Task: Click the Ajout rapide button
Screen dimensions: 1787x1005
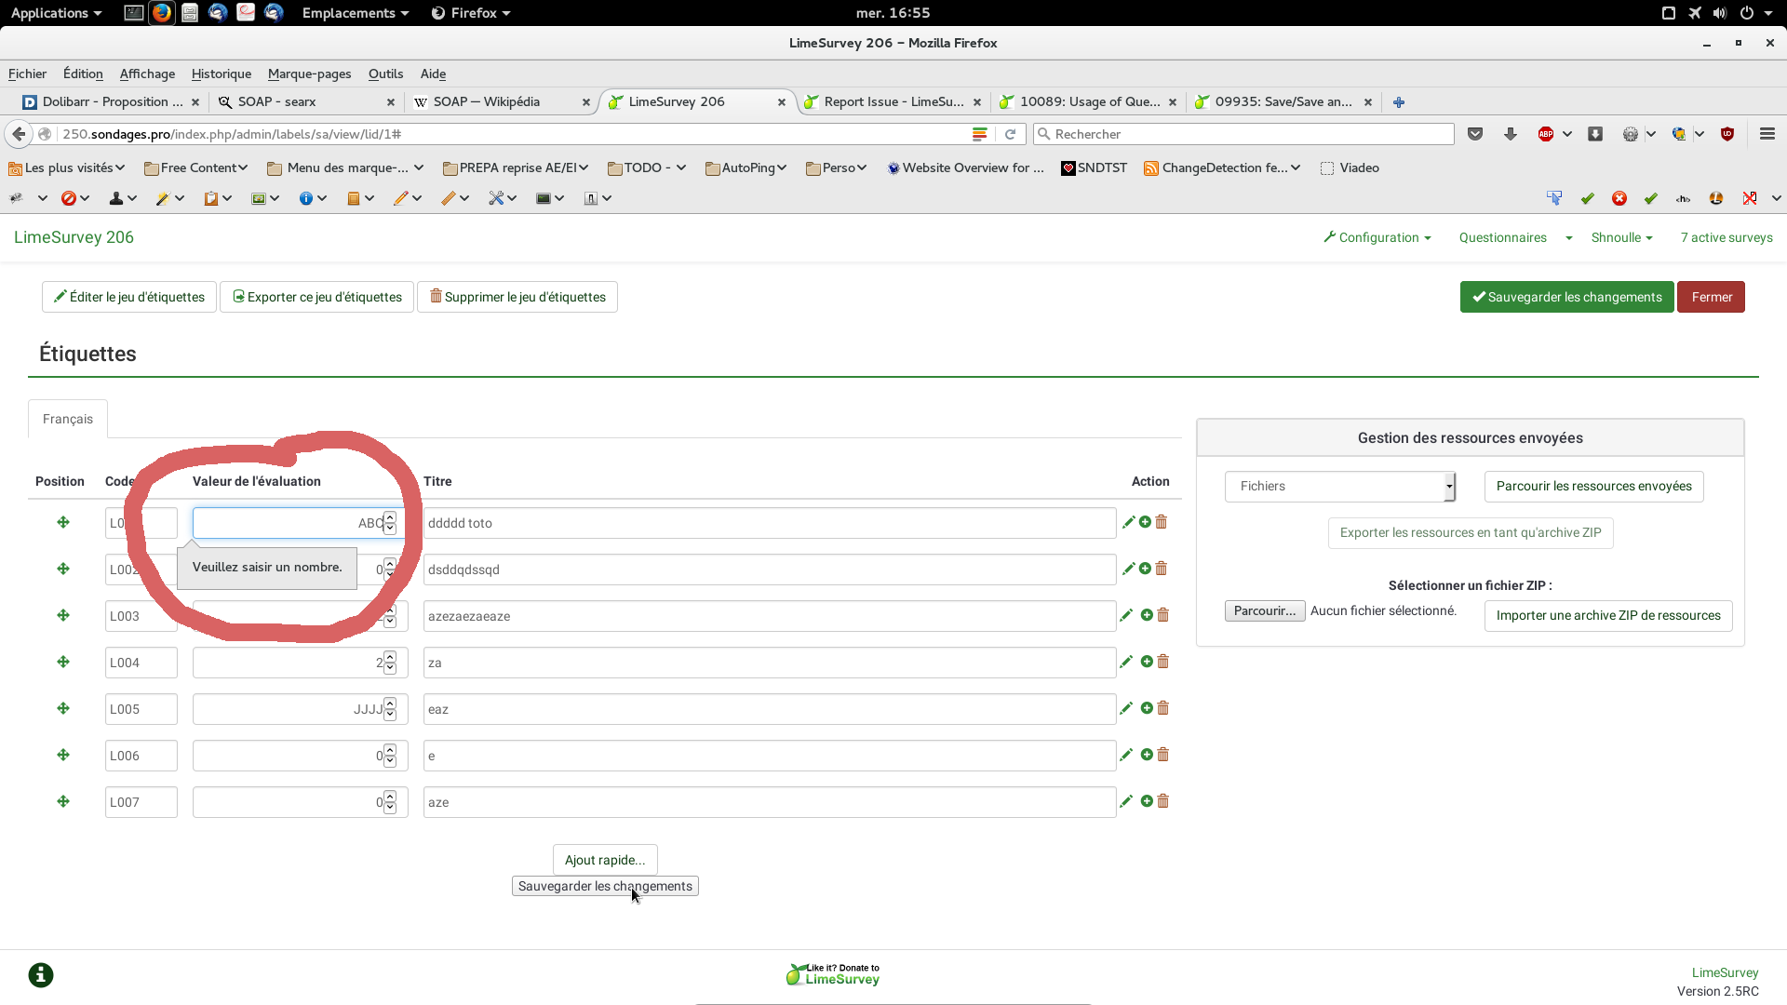Action: [x=605, y=860]
